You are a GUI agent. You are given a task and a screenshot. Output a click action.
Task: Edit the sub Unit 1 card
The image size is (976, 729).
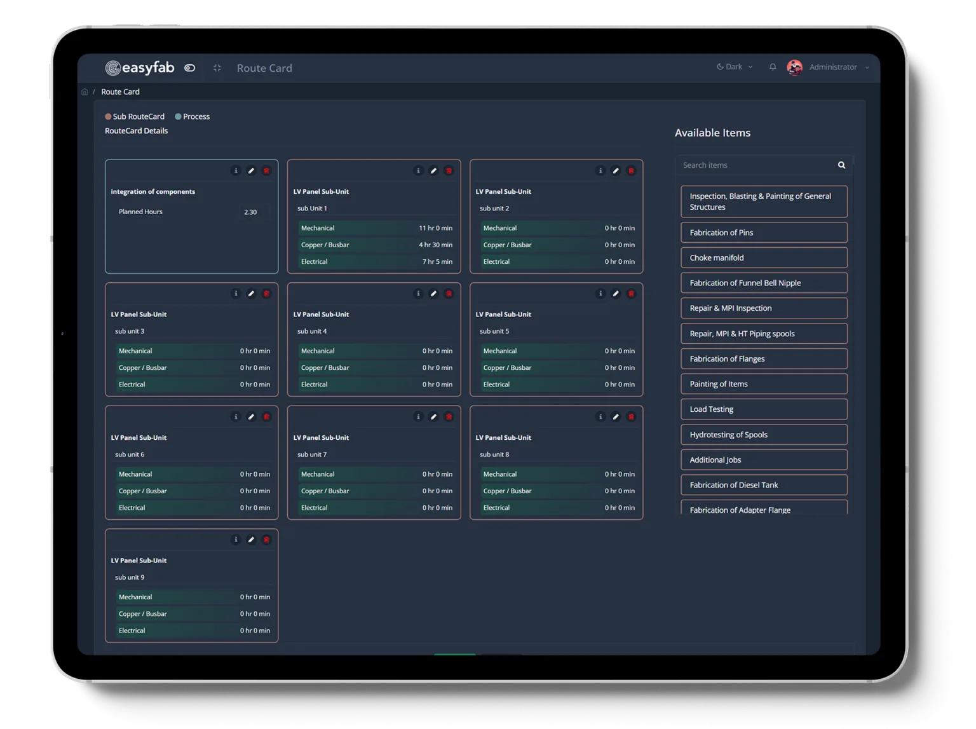pos(433,171)
